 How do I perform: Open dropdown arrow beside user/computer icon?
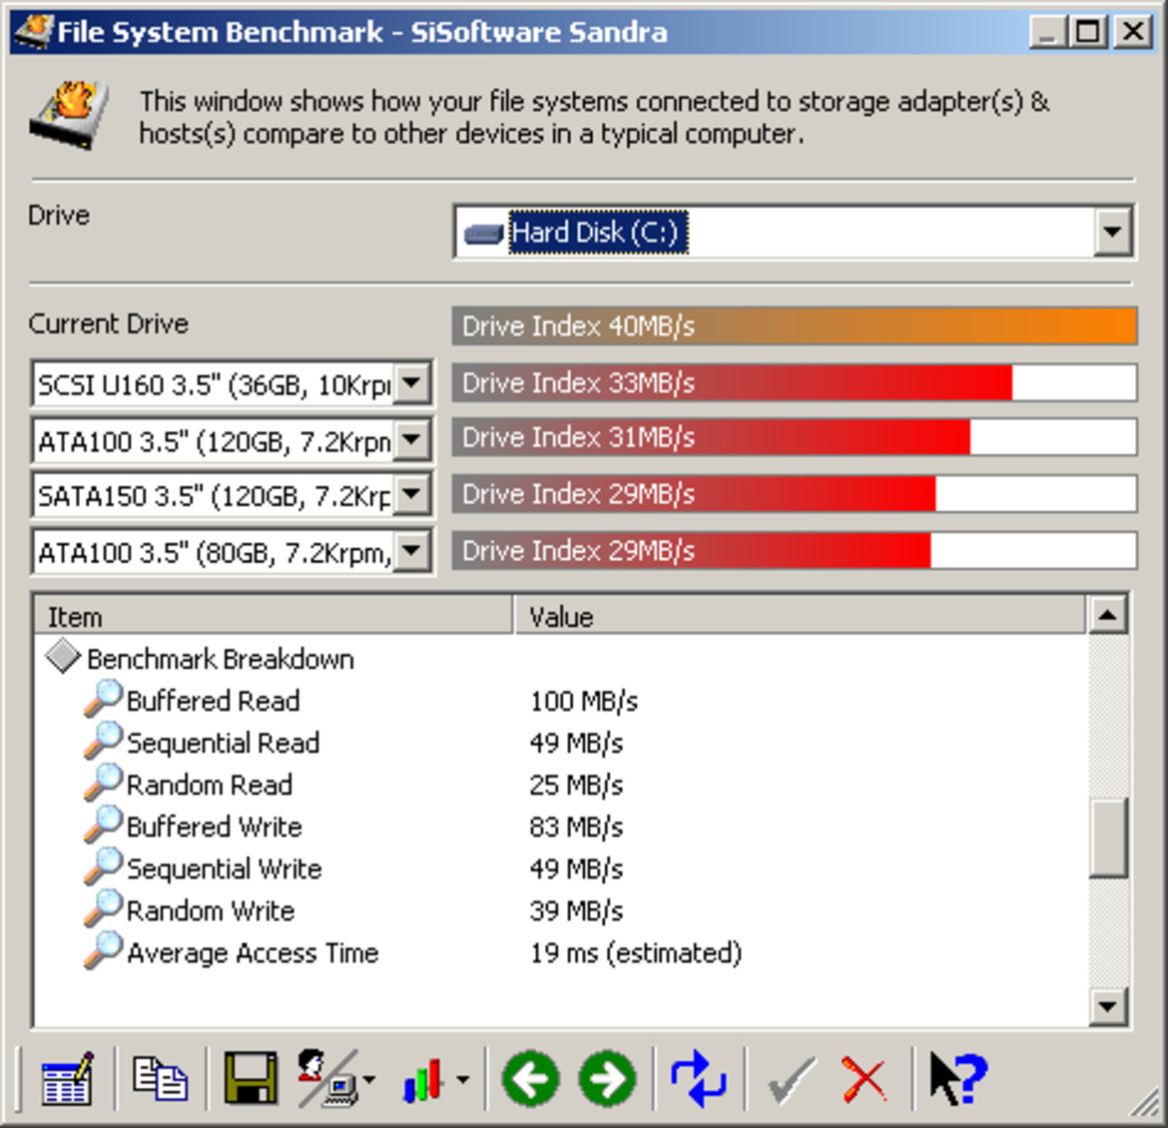pos(369,1079)
